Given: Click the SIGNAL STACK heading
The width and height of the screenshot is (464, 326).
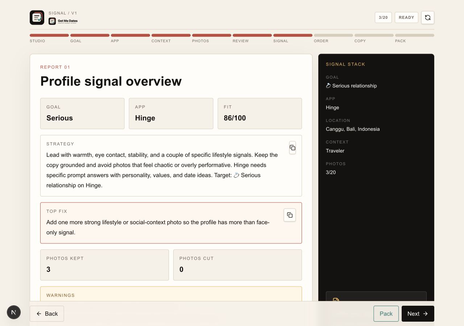Looking at the screenshot, I should (x=345, y=64).
